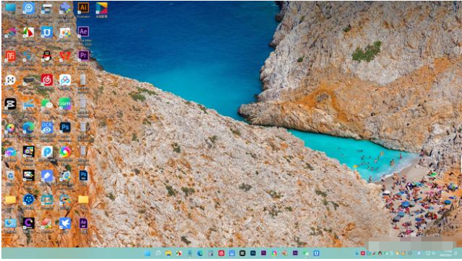Open File Explorer from the taskbar
The image size is (462, 261).
pyautogui.click(x=169, y=253)
